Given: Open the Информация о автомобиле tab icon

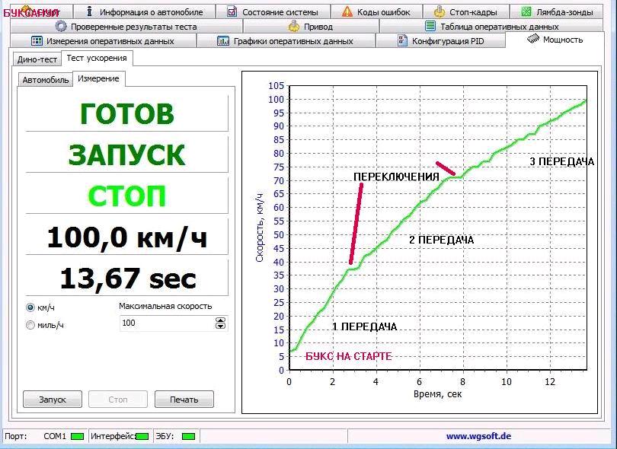Looking at the screenshot, I should pos(89,12).
